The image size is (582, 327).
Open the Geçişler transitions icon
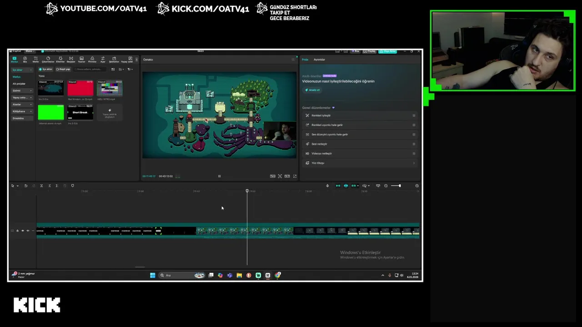click(71, 59)
